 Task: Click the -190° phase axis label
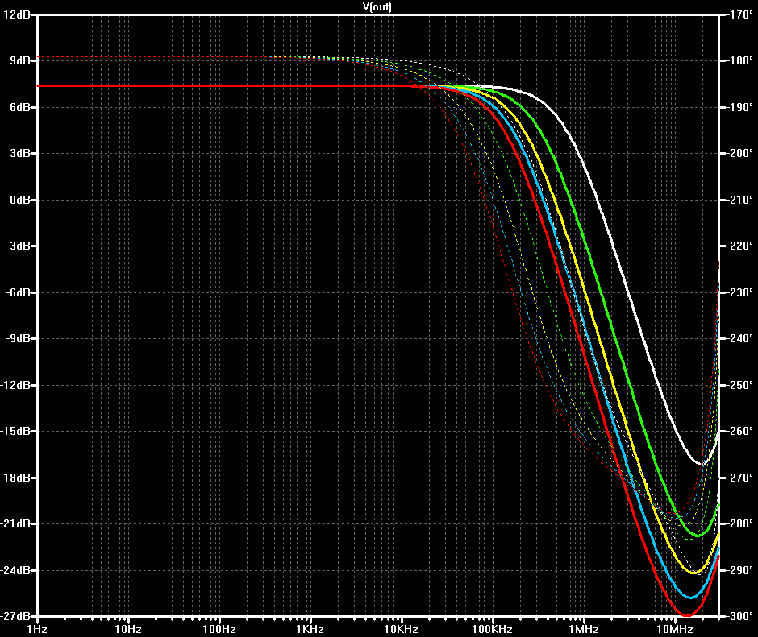(x=740, y=107)
